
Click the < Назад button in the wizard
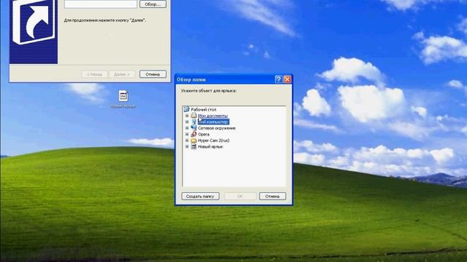(x=94, y=74)
